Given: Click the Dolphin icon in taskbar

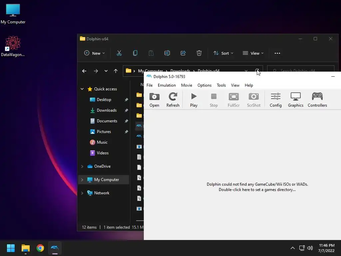Looking at the screenshot, I should tap(55, 248).
